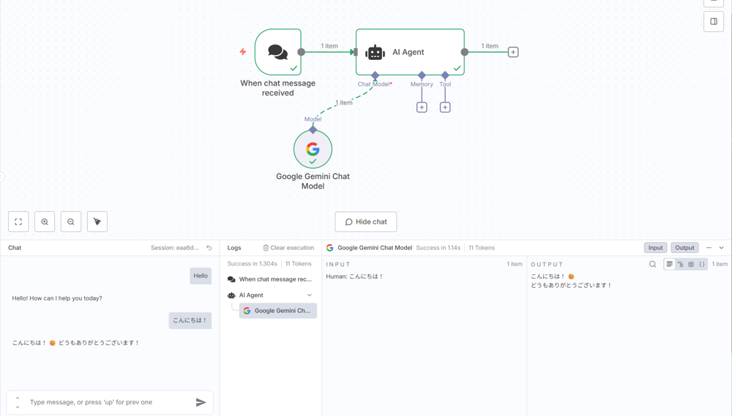Switch output display to table view
732x416 pixels.
[691, 265]
